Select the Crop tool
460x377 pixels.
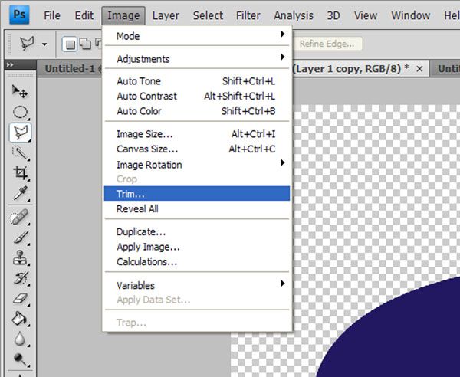[x=20, y=173]
